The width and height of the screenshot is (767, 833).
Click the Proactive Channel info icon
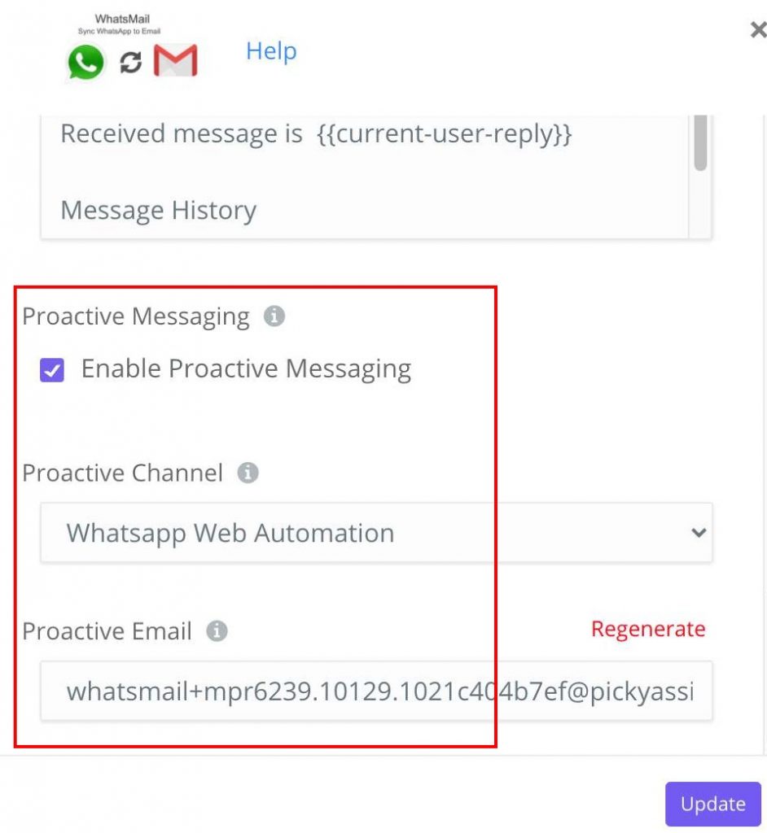248,473
